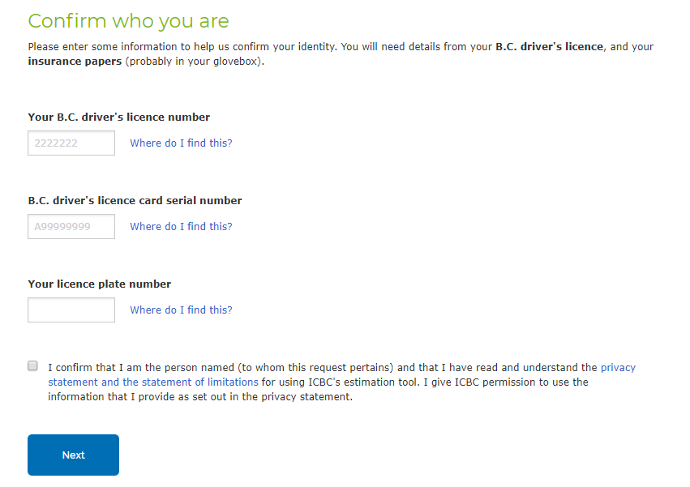The height and width of the screenshot is (487, 690).
Task: Click 'B.C. driver's licence card serial number' label
Action: point(135,201)
